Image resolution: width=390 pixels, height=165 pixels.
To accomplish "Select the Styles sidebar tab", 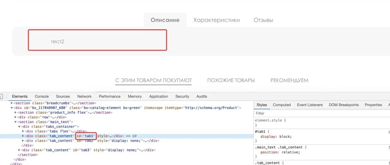I will tap(262, 105).
